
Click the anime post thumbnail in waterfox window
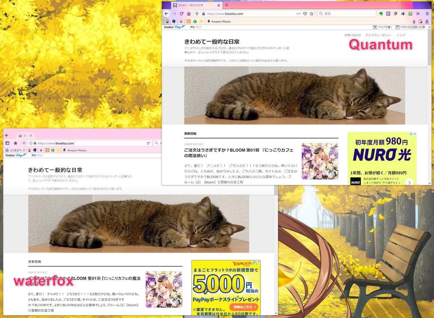pyautogui.click(x=164, y=289)
